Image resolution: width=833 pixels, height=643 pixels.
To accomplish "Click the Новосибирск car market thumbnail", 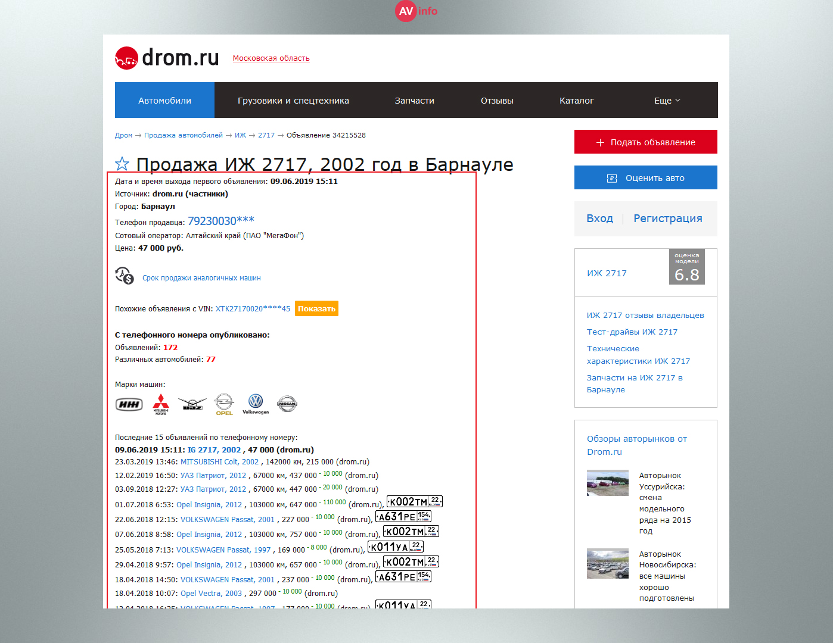I will click(608, 563).
